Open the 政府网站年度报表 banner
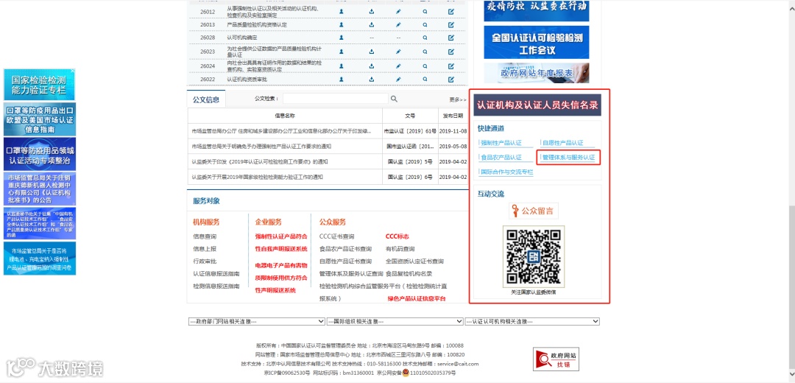The image size is (795, 383). click(537, 73)
